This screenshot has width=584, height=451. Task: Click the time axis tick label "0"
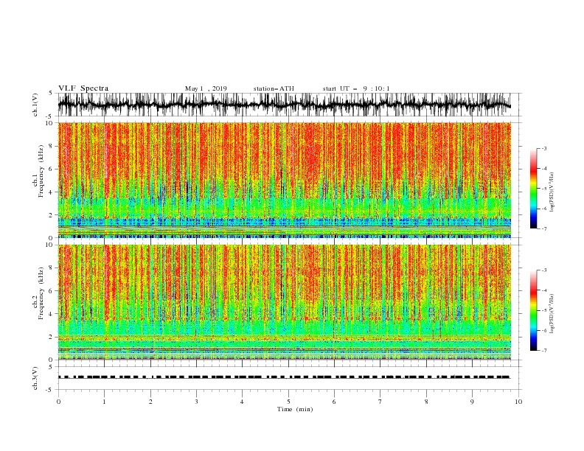pos(58,402)
